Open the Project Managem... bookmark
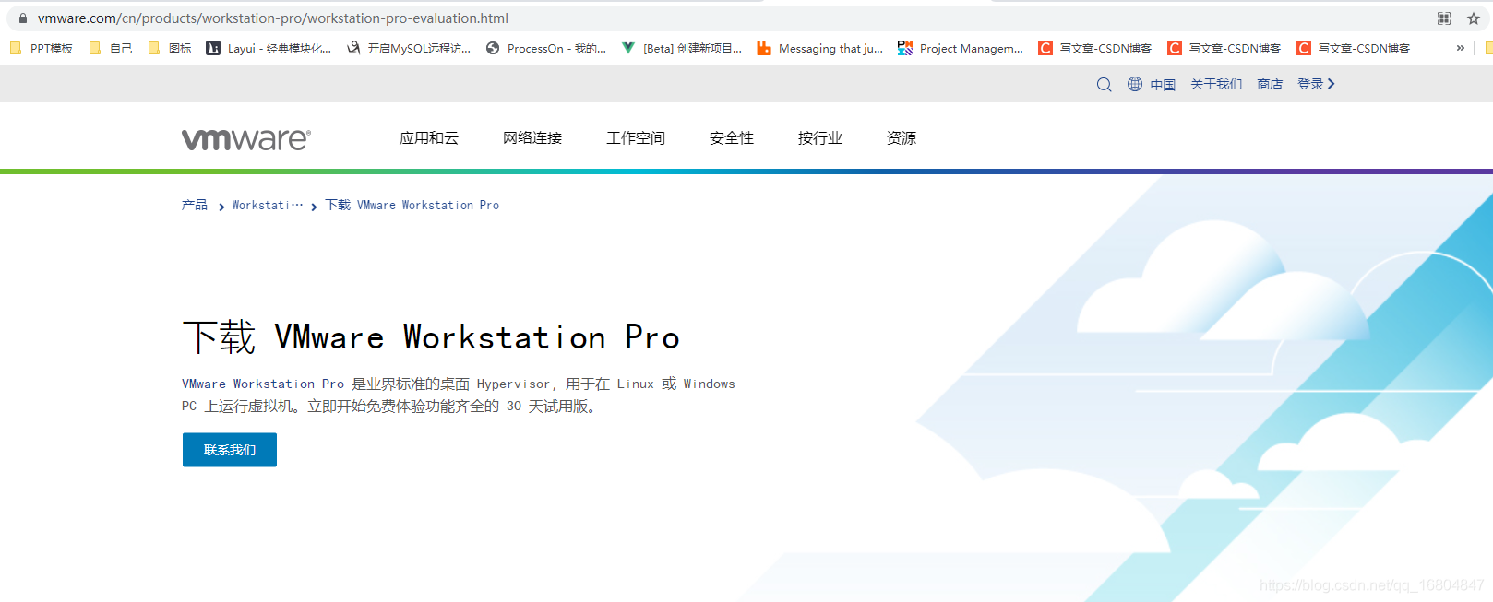 click(x=961, y=49)
